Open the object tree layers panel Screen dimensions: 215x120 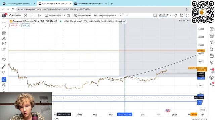pyautogui.click(x=212, y=42)
